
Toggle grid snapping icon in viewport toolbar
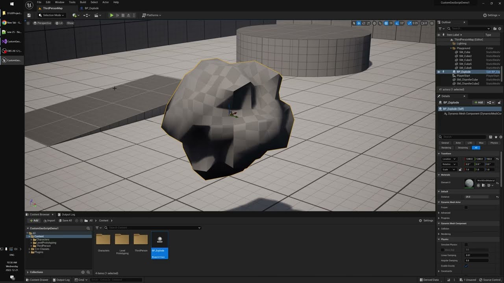tap(386, 23)
